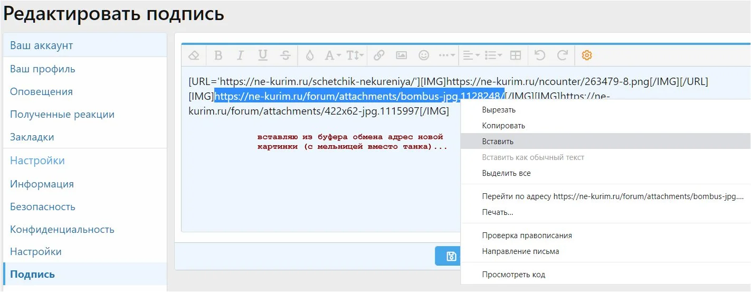The image size is (751, 292).
Task: Choose Копировать in the context menu
Action: coord(606,126)
